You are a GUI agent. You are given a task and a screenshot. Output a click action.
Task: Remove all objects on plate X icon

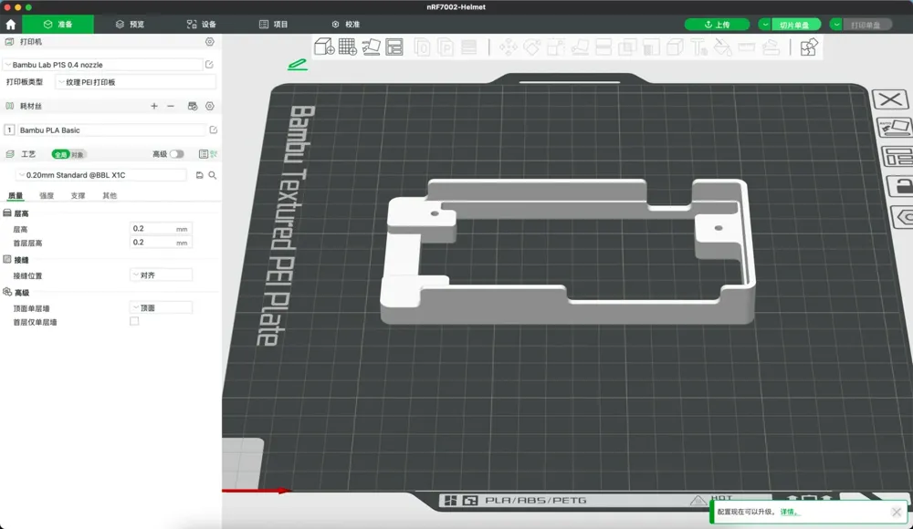(890, 99)
